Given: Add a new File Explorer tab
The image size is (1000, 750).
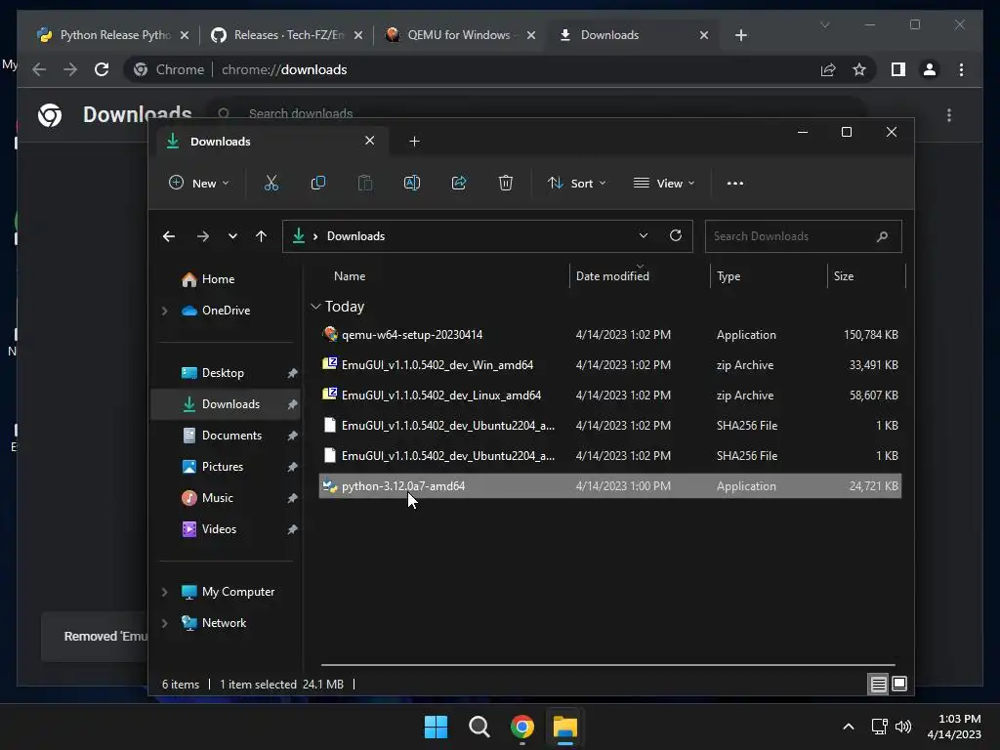Looking at the screenshot, I should click(x=414, y=142).
